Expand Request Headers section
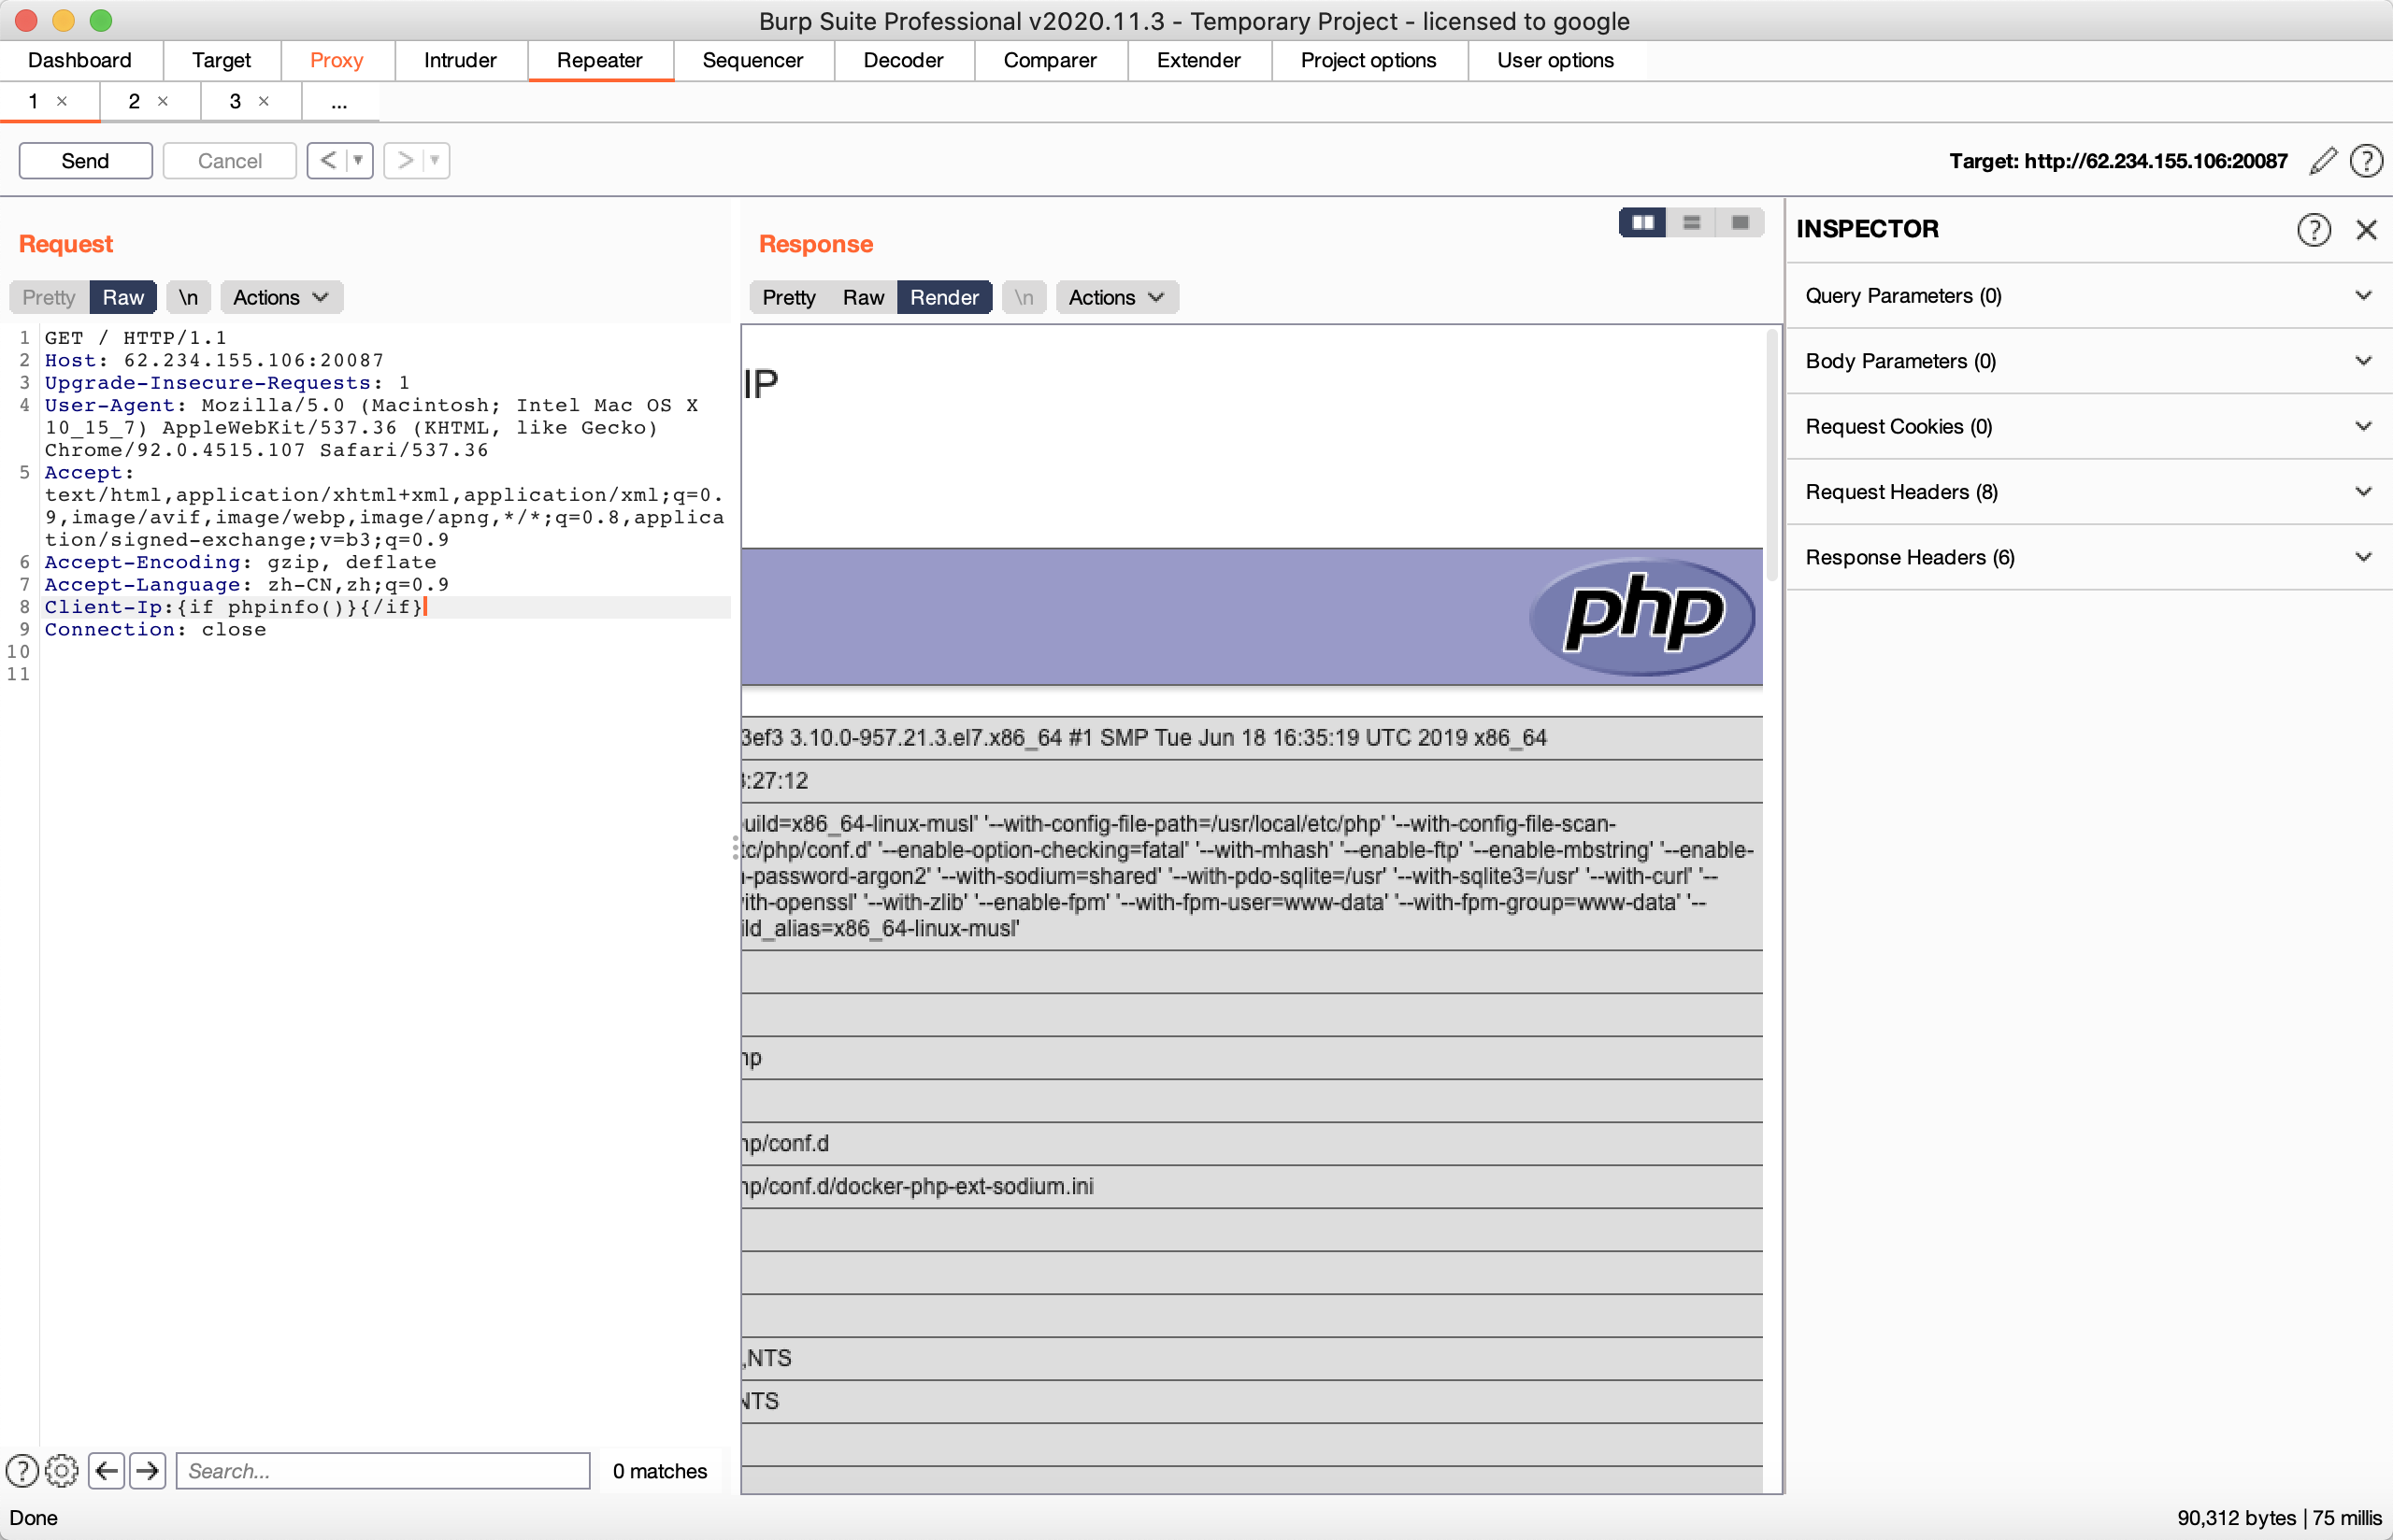This screenshot has height=1540, width=2393. pos(2089,492)
